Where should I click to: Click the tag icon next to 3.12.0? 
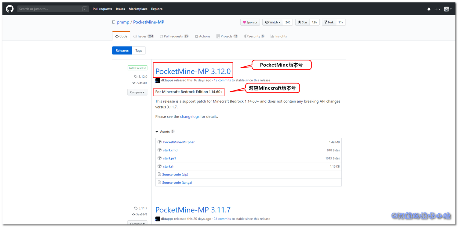coord(136,76)
